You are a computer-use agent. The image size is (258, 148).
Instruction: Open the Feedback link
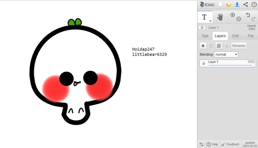[x=230, y=144]
